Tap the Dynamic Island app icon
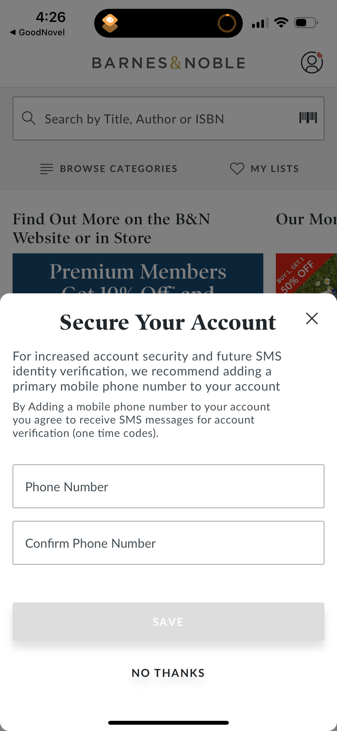337x731 pixels. click(110, 23)
